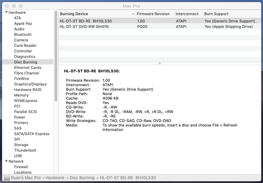Screen dimensions: 263x183
Task: Select the HL-DT-ST BD-RE BH10LS30 row
Action: point(86,21)
